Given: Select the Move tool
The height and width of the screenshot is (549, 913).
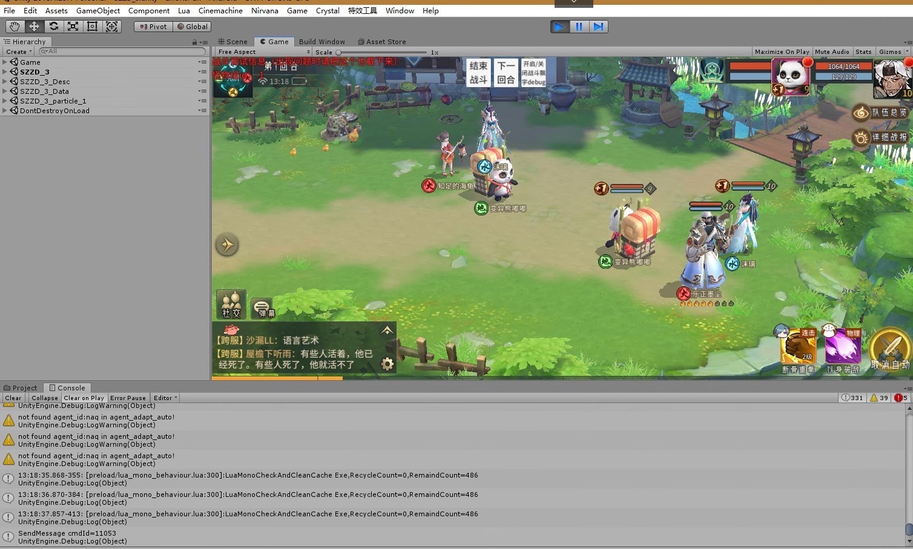Looking at the screenshot, I should [34, 27].
